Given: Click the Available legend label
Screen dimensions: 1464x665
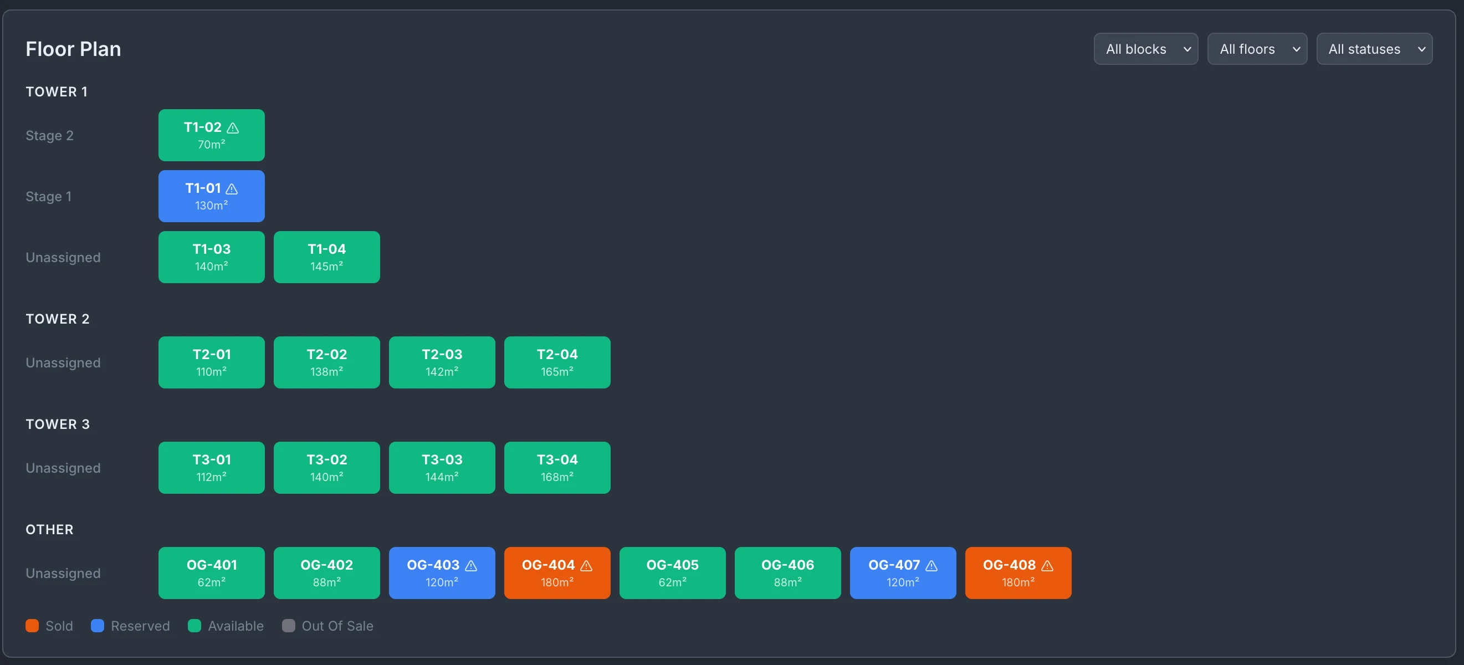Looking at the screenshot, I should click(236, 626).
